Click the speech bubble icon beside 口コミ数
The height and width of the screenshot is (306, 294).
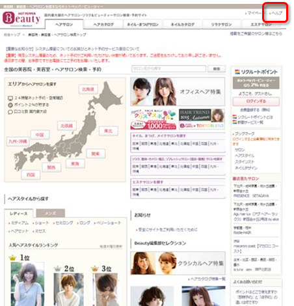point(10,112)
